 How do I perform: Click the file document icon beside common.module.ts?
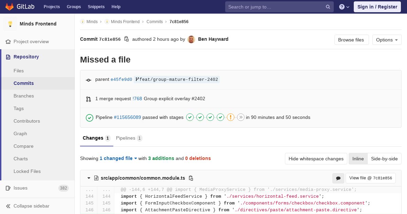coord(96,178)
